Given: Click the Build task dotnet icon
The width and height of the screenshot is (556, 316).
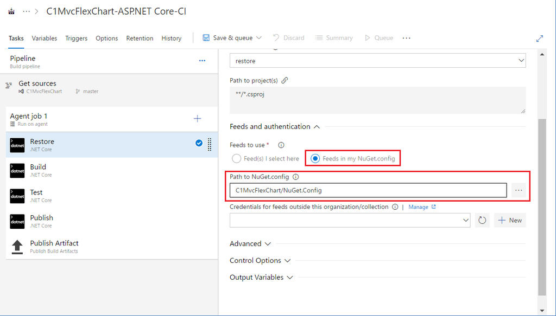Looking at the screenshot, I should 17,171.
